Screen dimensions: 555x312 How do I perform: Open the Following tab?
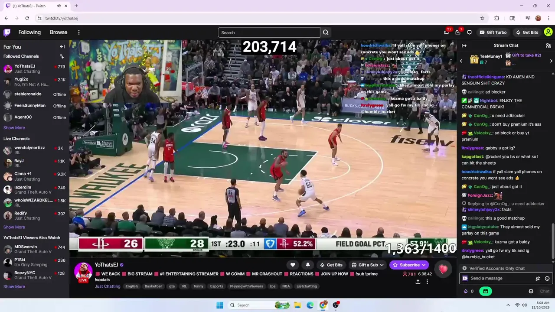pyautogui.click(x=29, y=32)
